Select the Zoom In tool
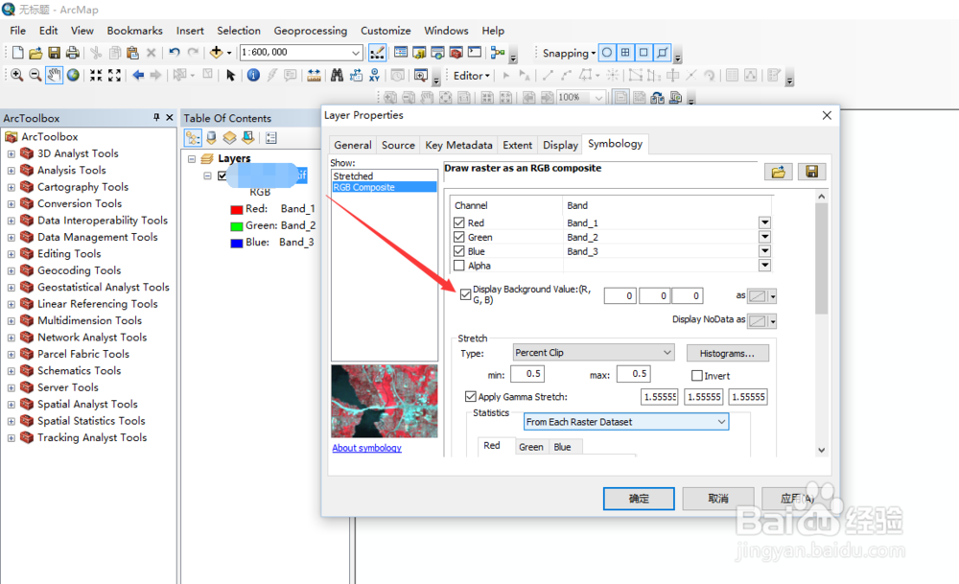The width and height of the screenshot is (959, 584). (17, 75)
